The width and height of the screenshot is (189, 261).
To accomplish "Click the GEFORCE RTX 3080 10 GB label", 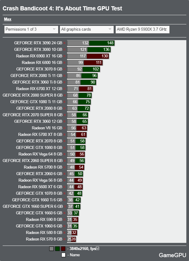I will [38, 49].
